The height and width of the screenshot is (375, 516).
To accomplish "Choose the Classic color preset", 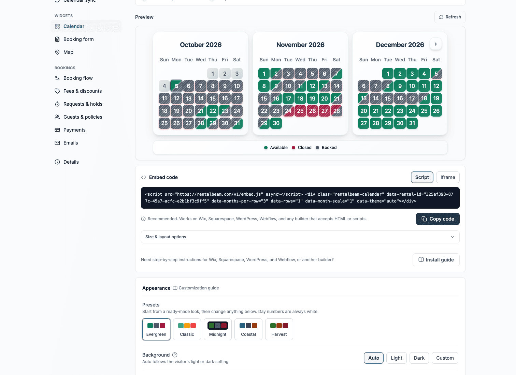I will point(187,329).
